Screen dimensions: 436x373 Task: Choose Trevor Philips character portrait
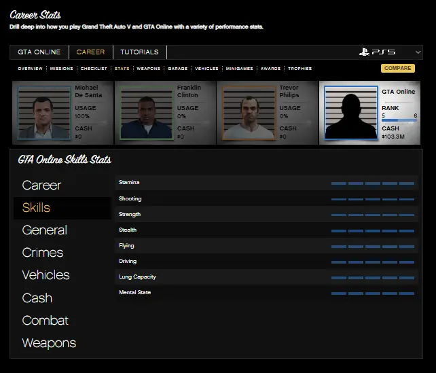coord(247,113)
